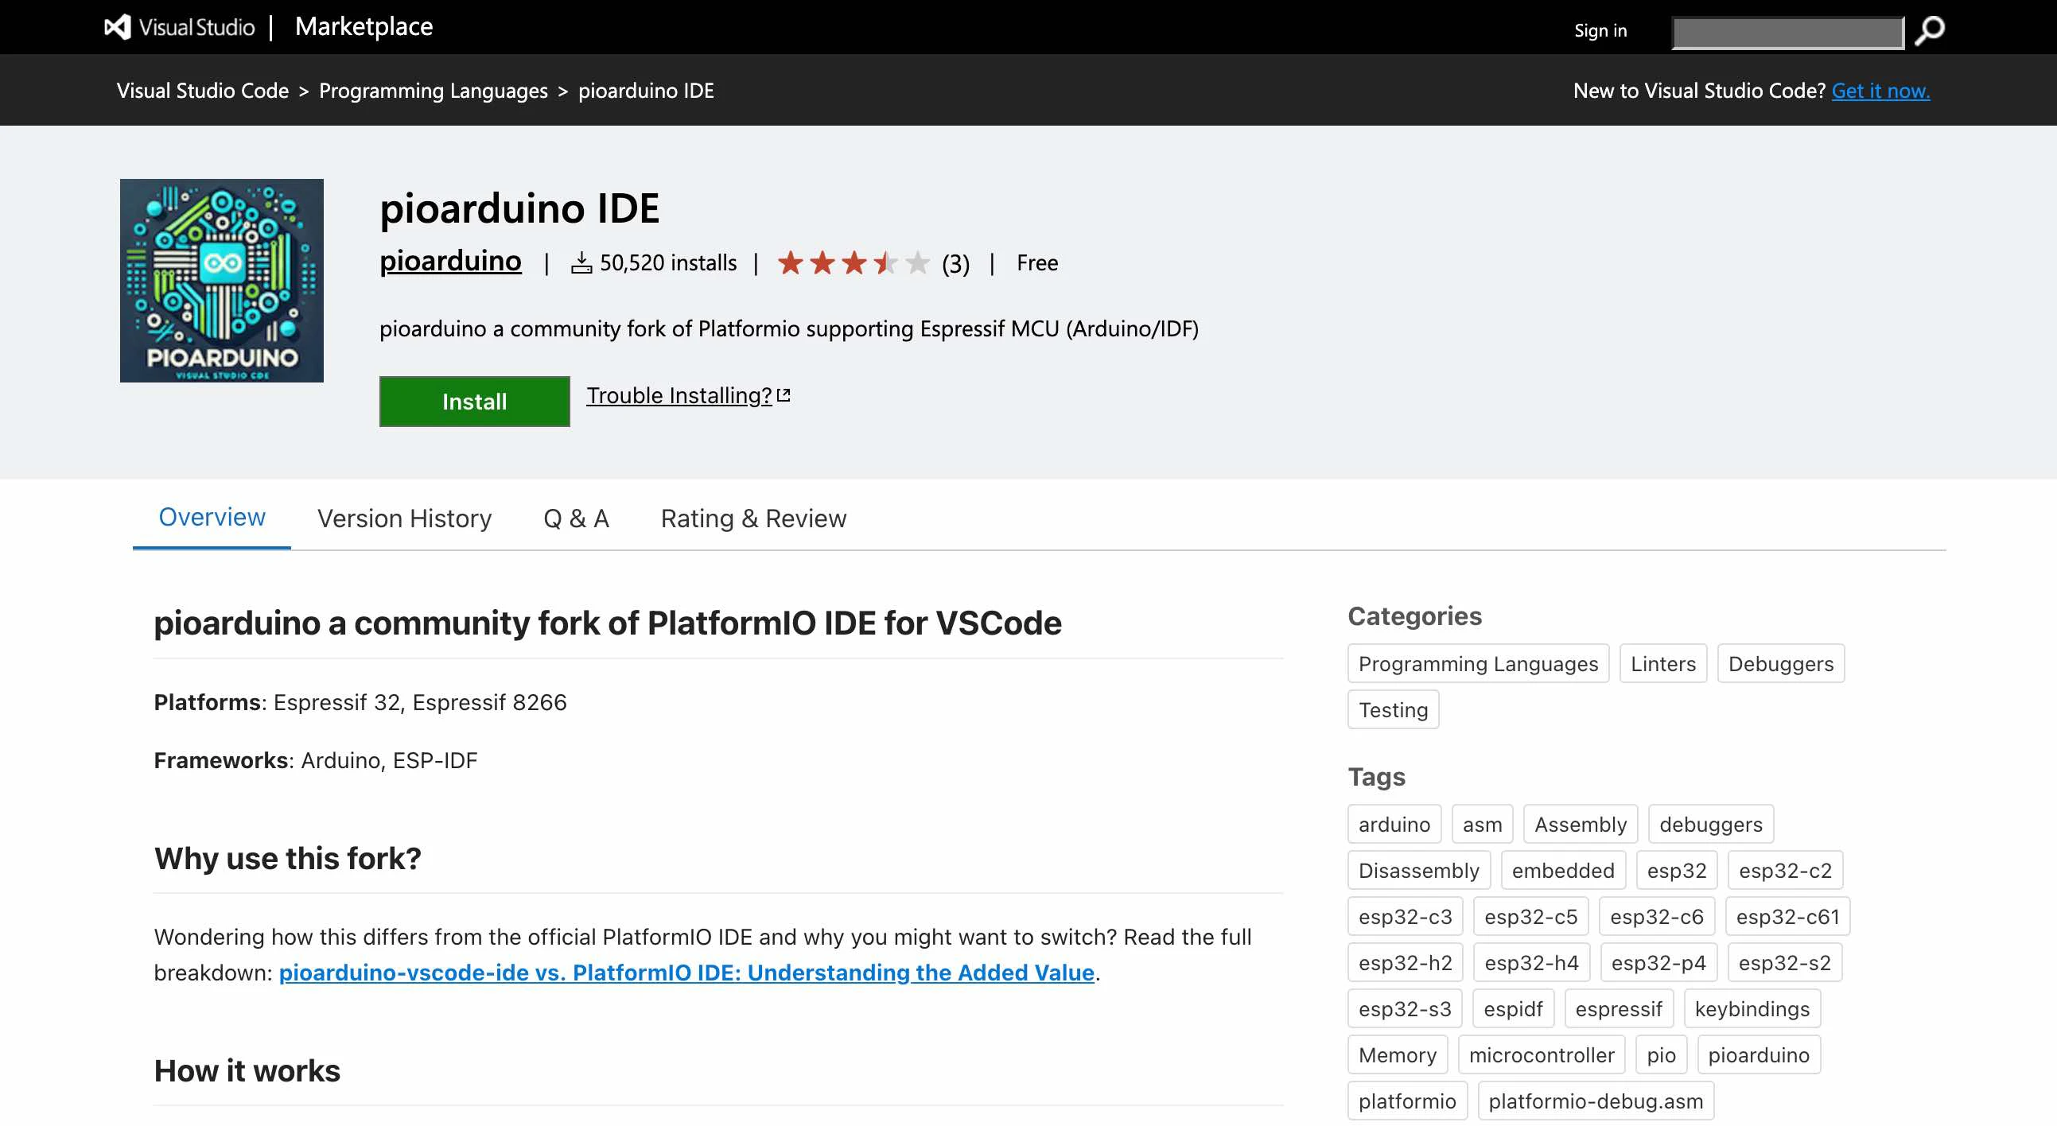Click the Platforms line text
The height and width of the screenshot is (1126, 2057).
click(360, 702)
